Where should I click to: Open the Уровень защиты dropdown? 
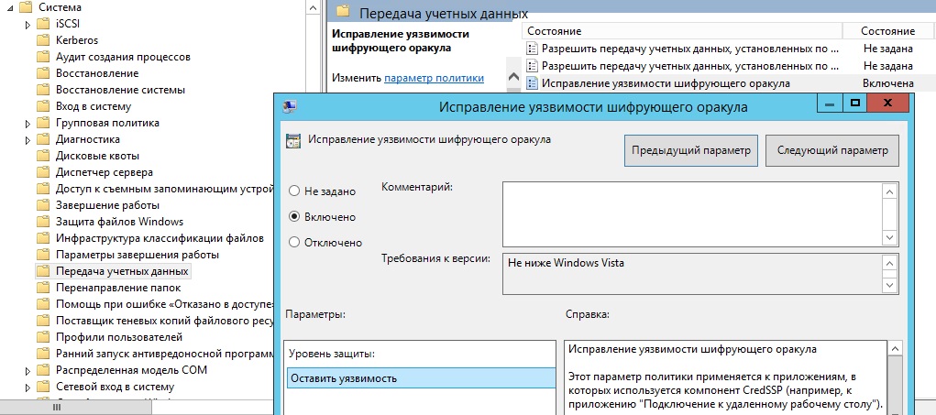[x=422, y=378]
